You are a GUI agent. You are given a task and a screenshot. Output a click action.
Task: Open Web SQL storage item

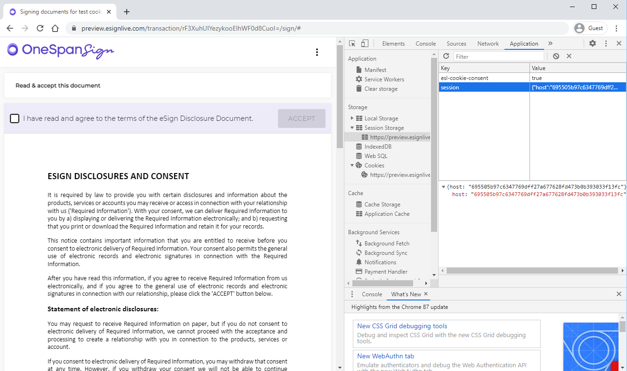click(375, 156)
